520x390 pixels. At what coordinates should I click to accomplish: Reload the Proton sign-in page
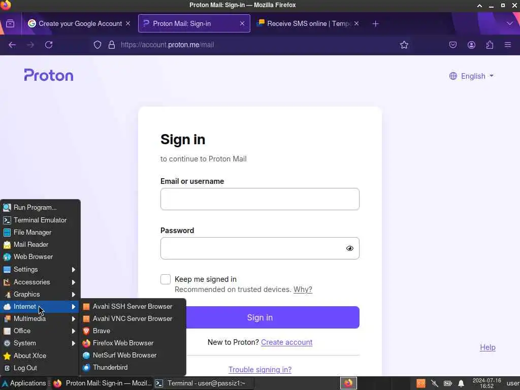tap(49, 45)
